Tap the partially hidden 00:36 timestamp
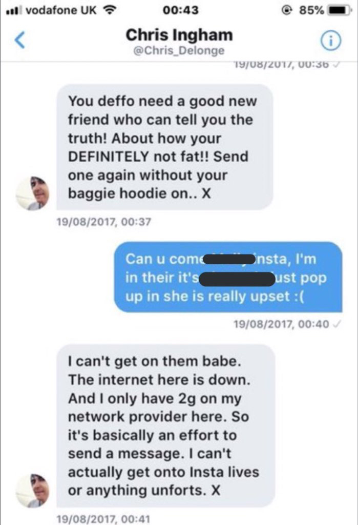 pos(282,64)
